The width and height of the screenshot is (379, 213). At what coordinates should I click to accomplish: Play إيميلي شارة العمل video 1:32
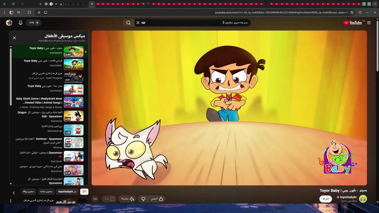click(x=74, y=156)
